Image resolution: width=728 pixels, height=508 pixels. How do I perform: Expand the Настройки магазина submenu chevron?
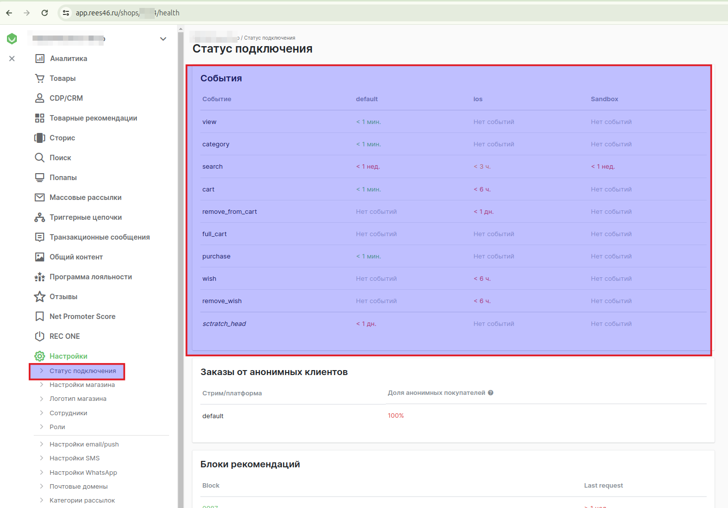click(42, 384)
